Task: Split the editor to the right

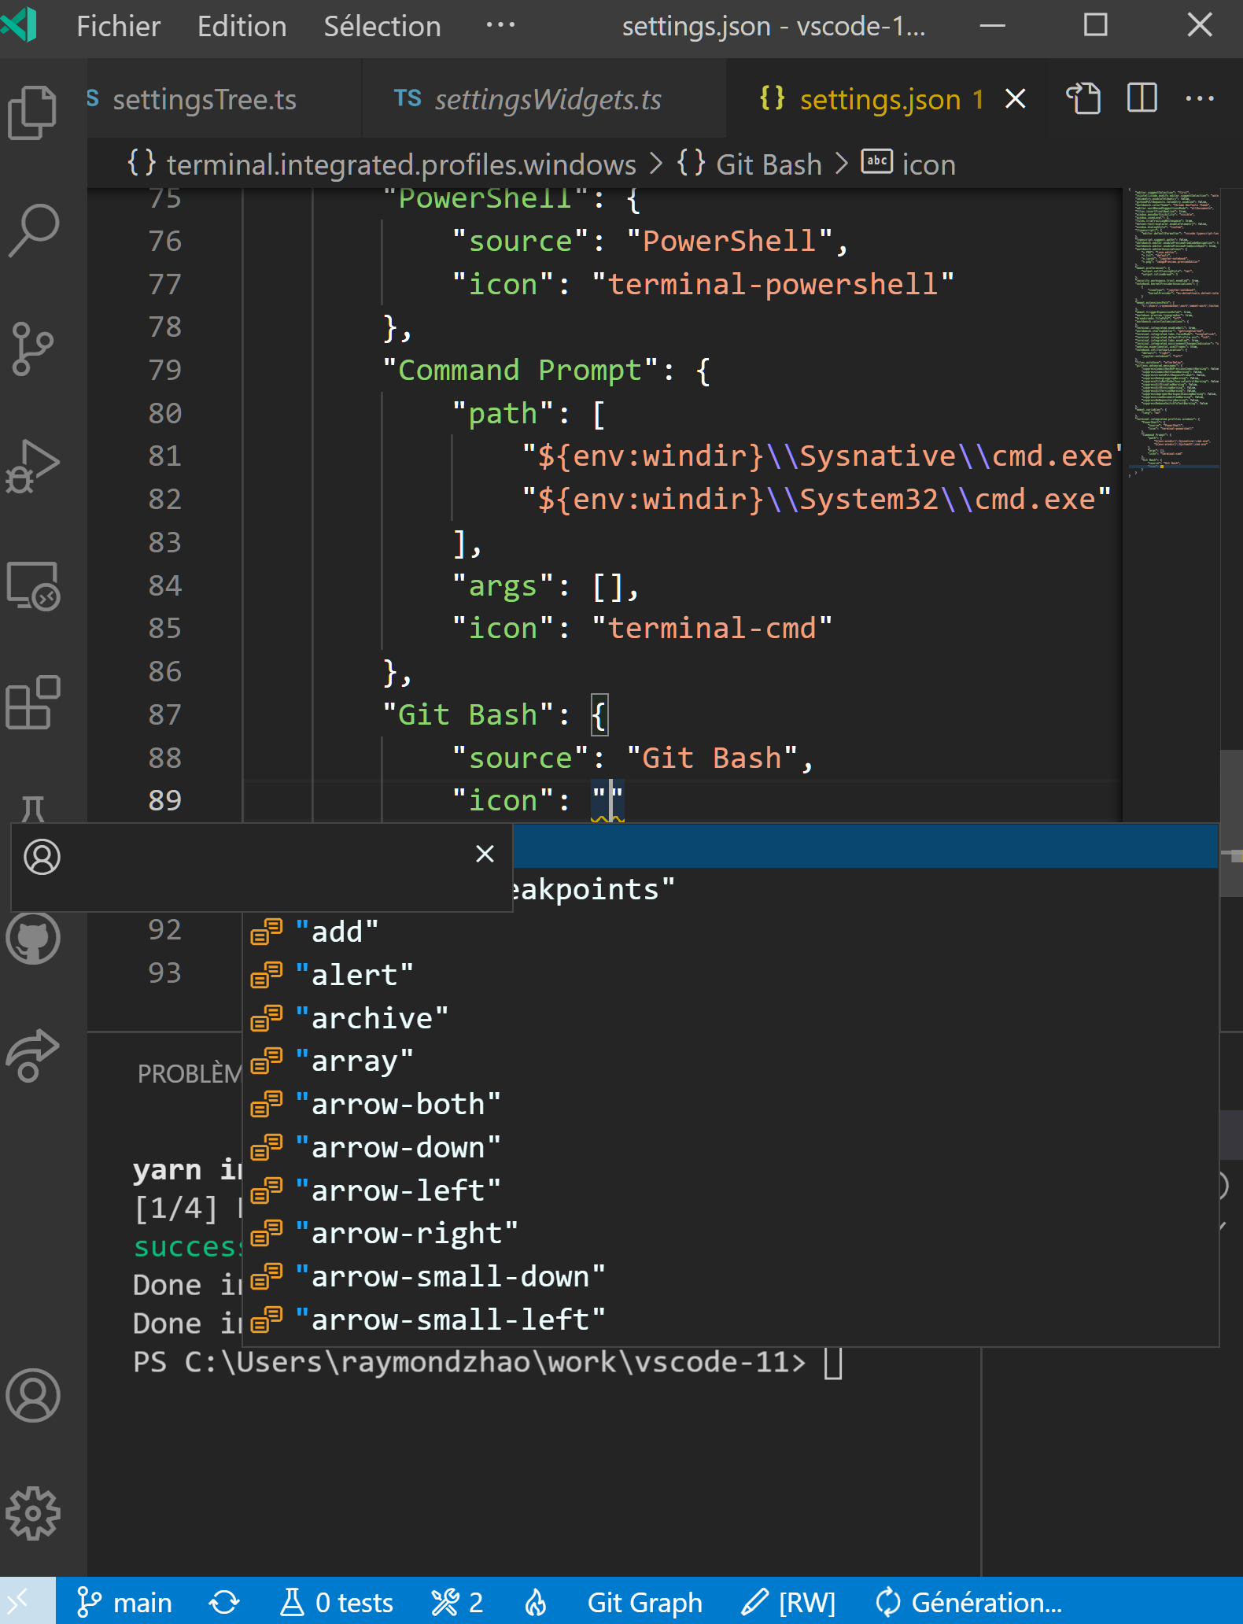Action: coord(1142,98)
